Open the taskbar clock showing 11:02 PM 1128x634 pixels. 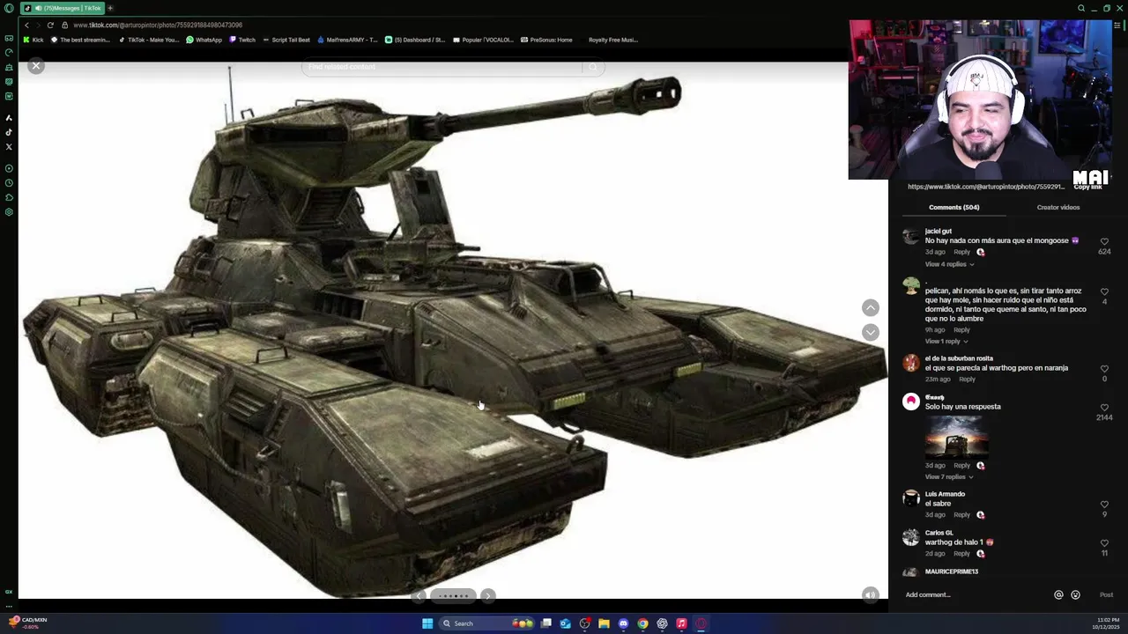click(1108, 623)
